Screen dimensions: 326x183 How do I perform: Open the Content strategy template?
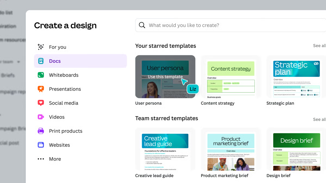pos(230,77)
